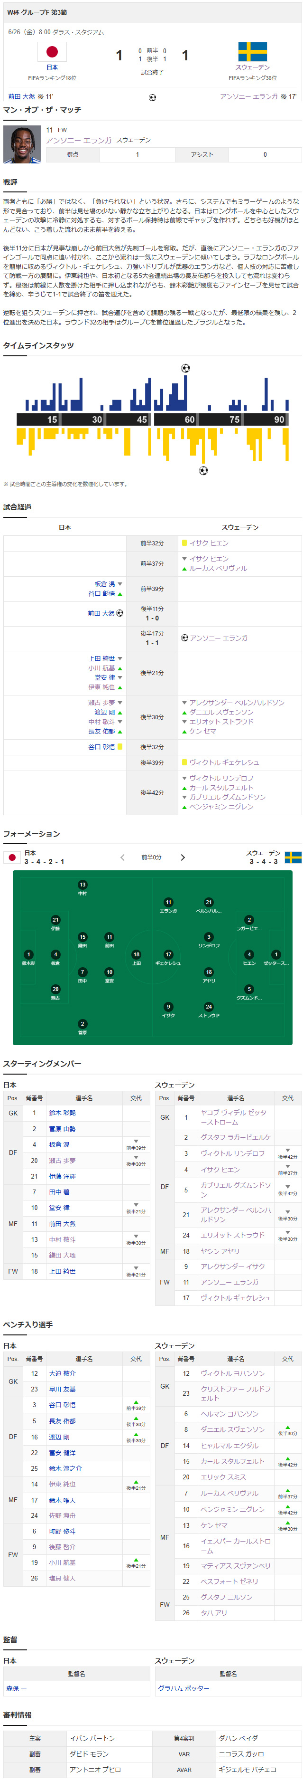Screen dimensions: 303x1781
Task: Click the Japan flag beside 3-4-2-1 formation
Action: point(12,857)
